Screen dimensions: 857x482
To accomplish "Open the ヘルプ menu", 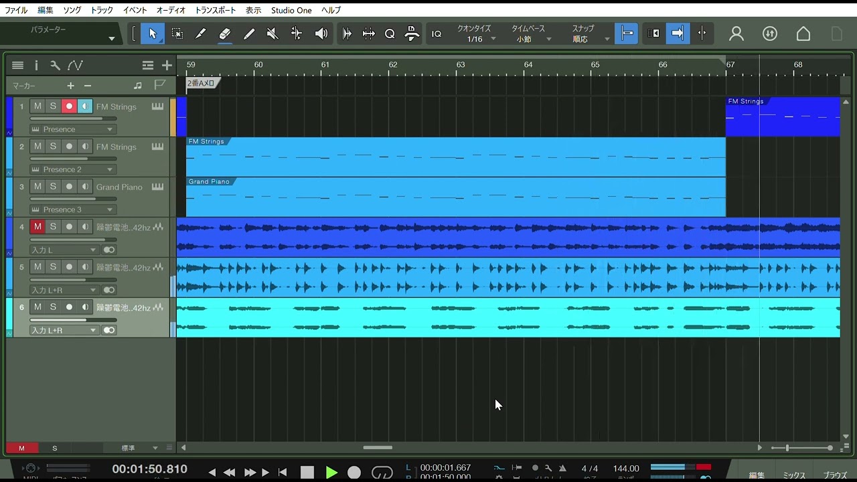I will [x=331, y=10].
